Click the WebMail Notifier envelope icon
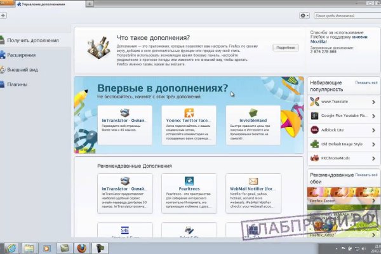The image size is (381, 254). tap(253, 181)
